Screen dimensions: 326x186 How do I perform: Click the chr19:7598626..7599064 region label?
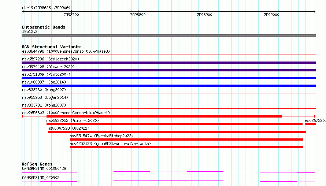click(x=46, y=8)
